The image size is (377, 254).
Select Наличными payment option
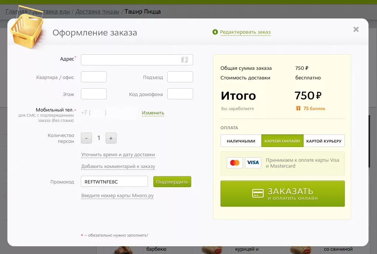[x=241, y=141]
